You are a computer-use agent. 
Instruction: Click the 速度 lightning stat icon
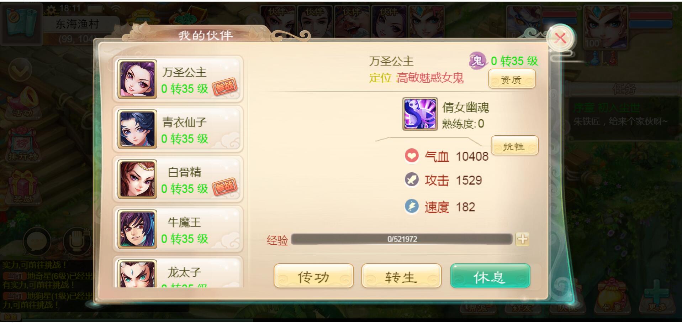(x=412, y=206)
